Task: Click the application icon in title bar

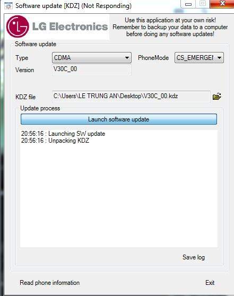Action: pos(8,6)
